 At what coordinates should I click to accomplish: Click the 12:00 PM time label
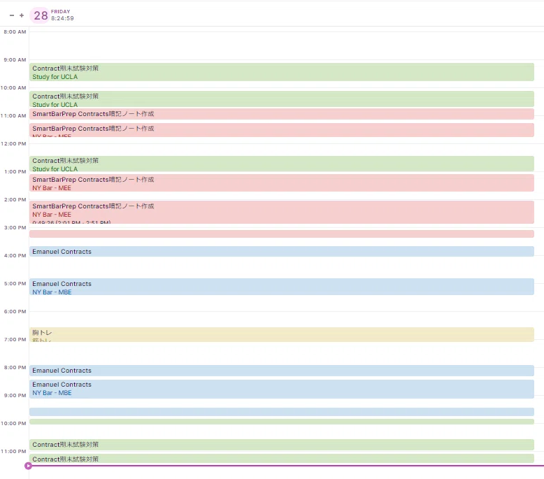point(13,143)
